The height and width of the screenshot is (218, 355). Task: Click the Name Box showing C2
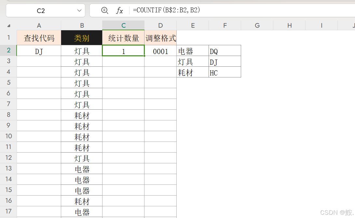[x=46, y=10]
